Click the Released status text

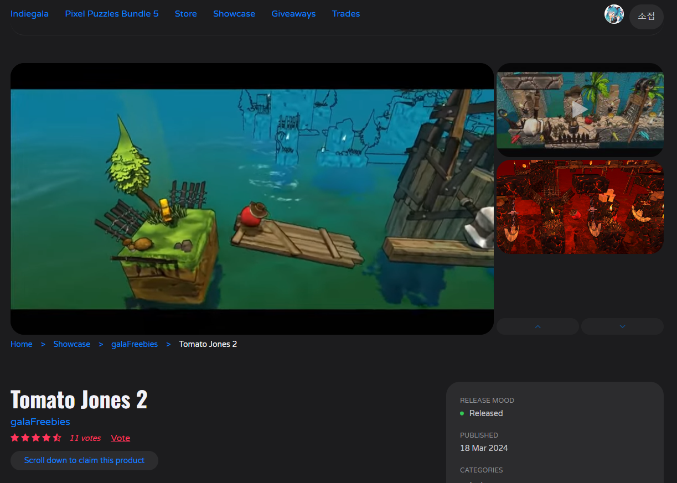486,413
